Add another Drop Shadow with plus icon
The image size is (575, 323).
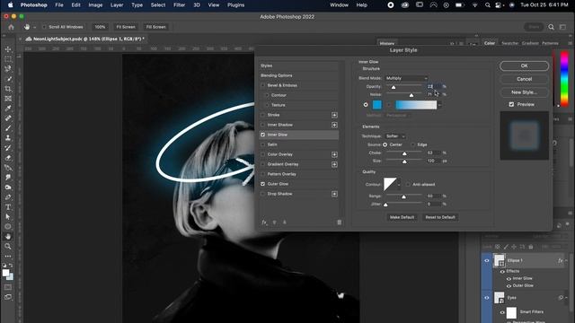(x=334, y=194)
